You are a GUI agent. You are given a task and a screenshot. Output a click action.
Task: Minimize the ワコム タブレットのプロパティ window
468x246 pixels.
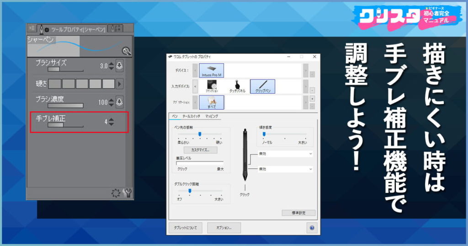pos(289,56)
